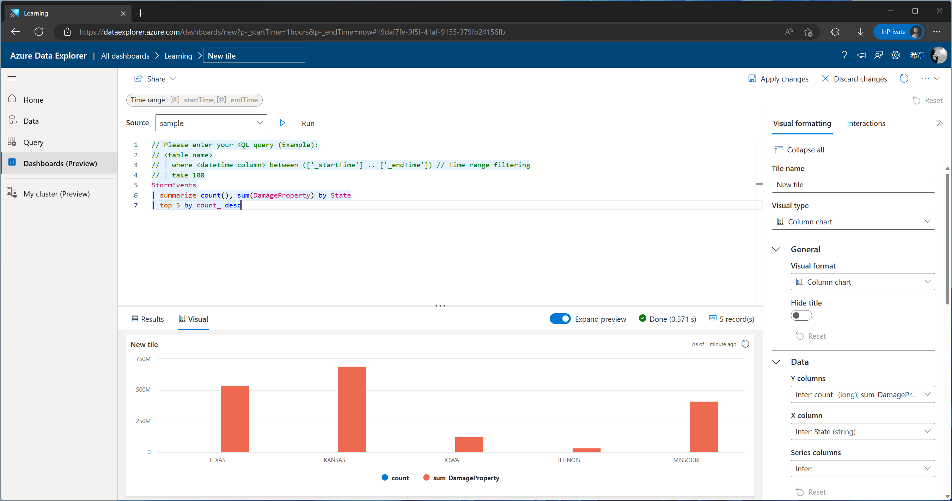Click Discard changes button

[x=854, y=79]
